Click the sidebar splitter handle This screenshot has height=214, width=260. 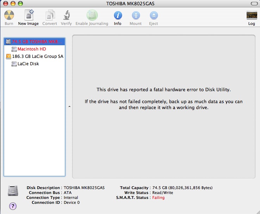pyautogui.click(x=69, y=107)
